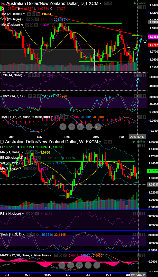Remove the daily MA (7, close) indicator
The width and height of the screenshot is (158, 277).
pos(36,25)
